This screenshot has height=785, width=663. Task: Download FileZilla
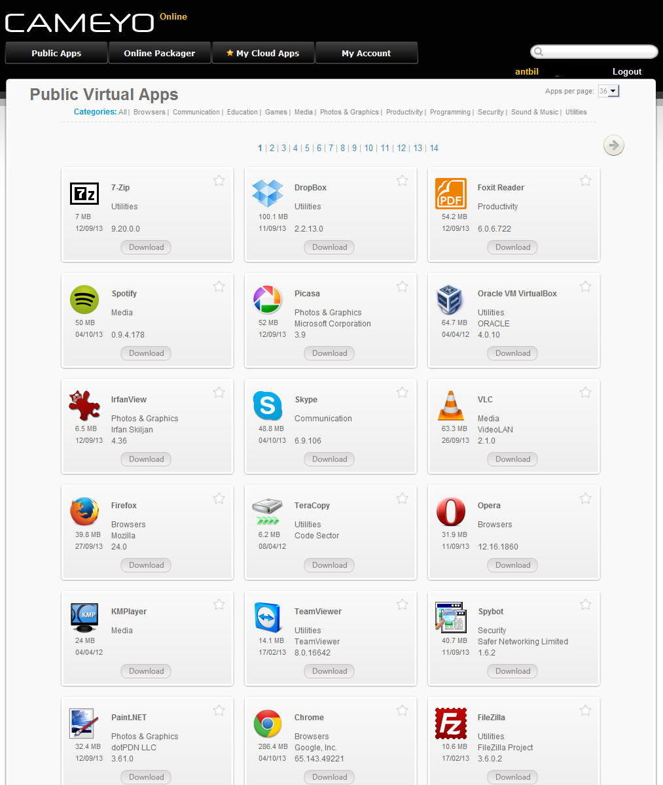point(512,777)
